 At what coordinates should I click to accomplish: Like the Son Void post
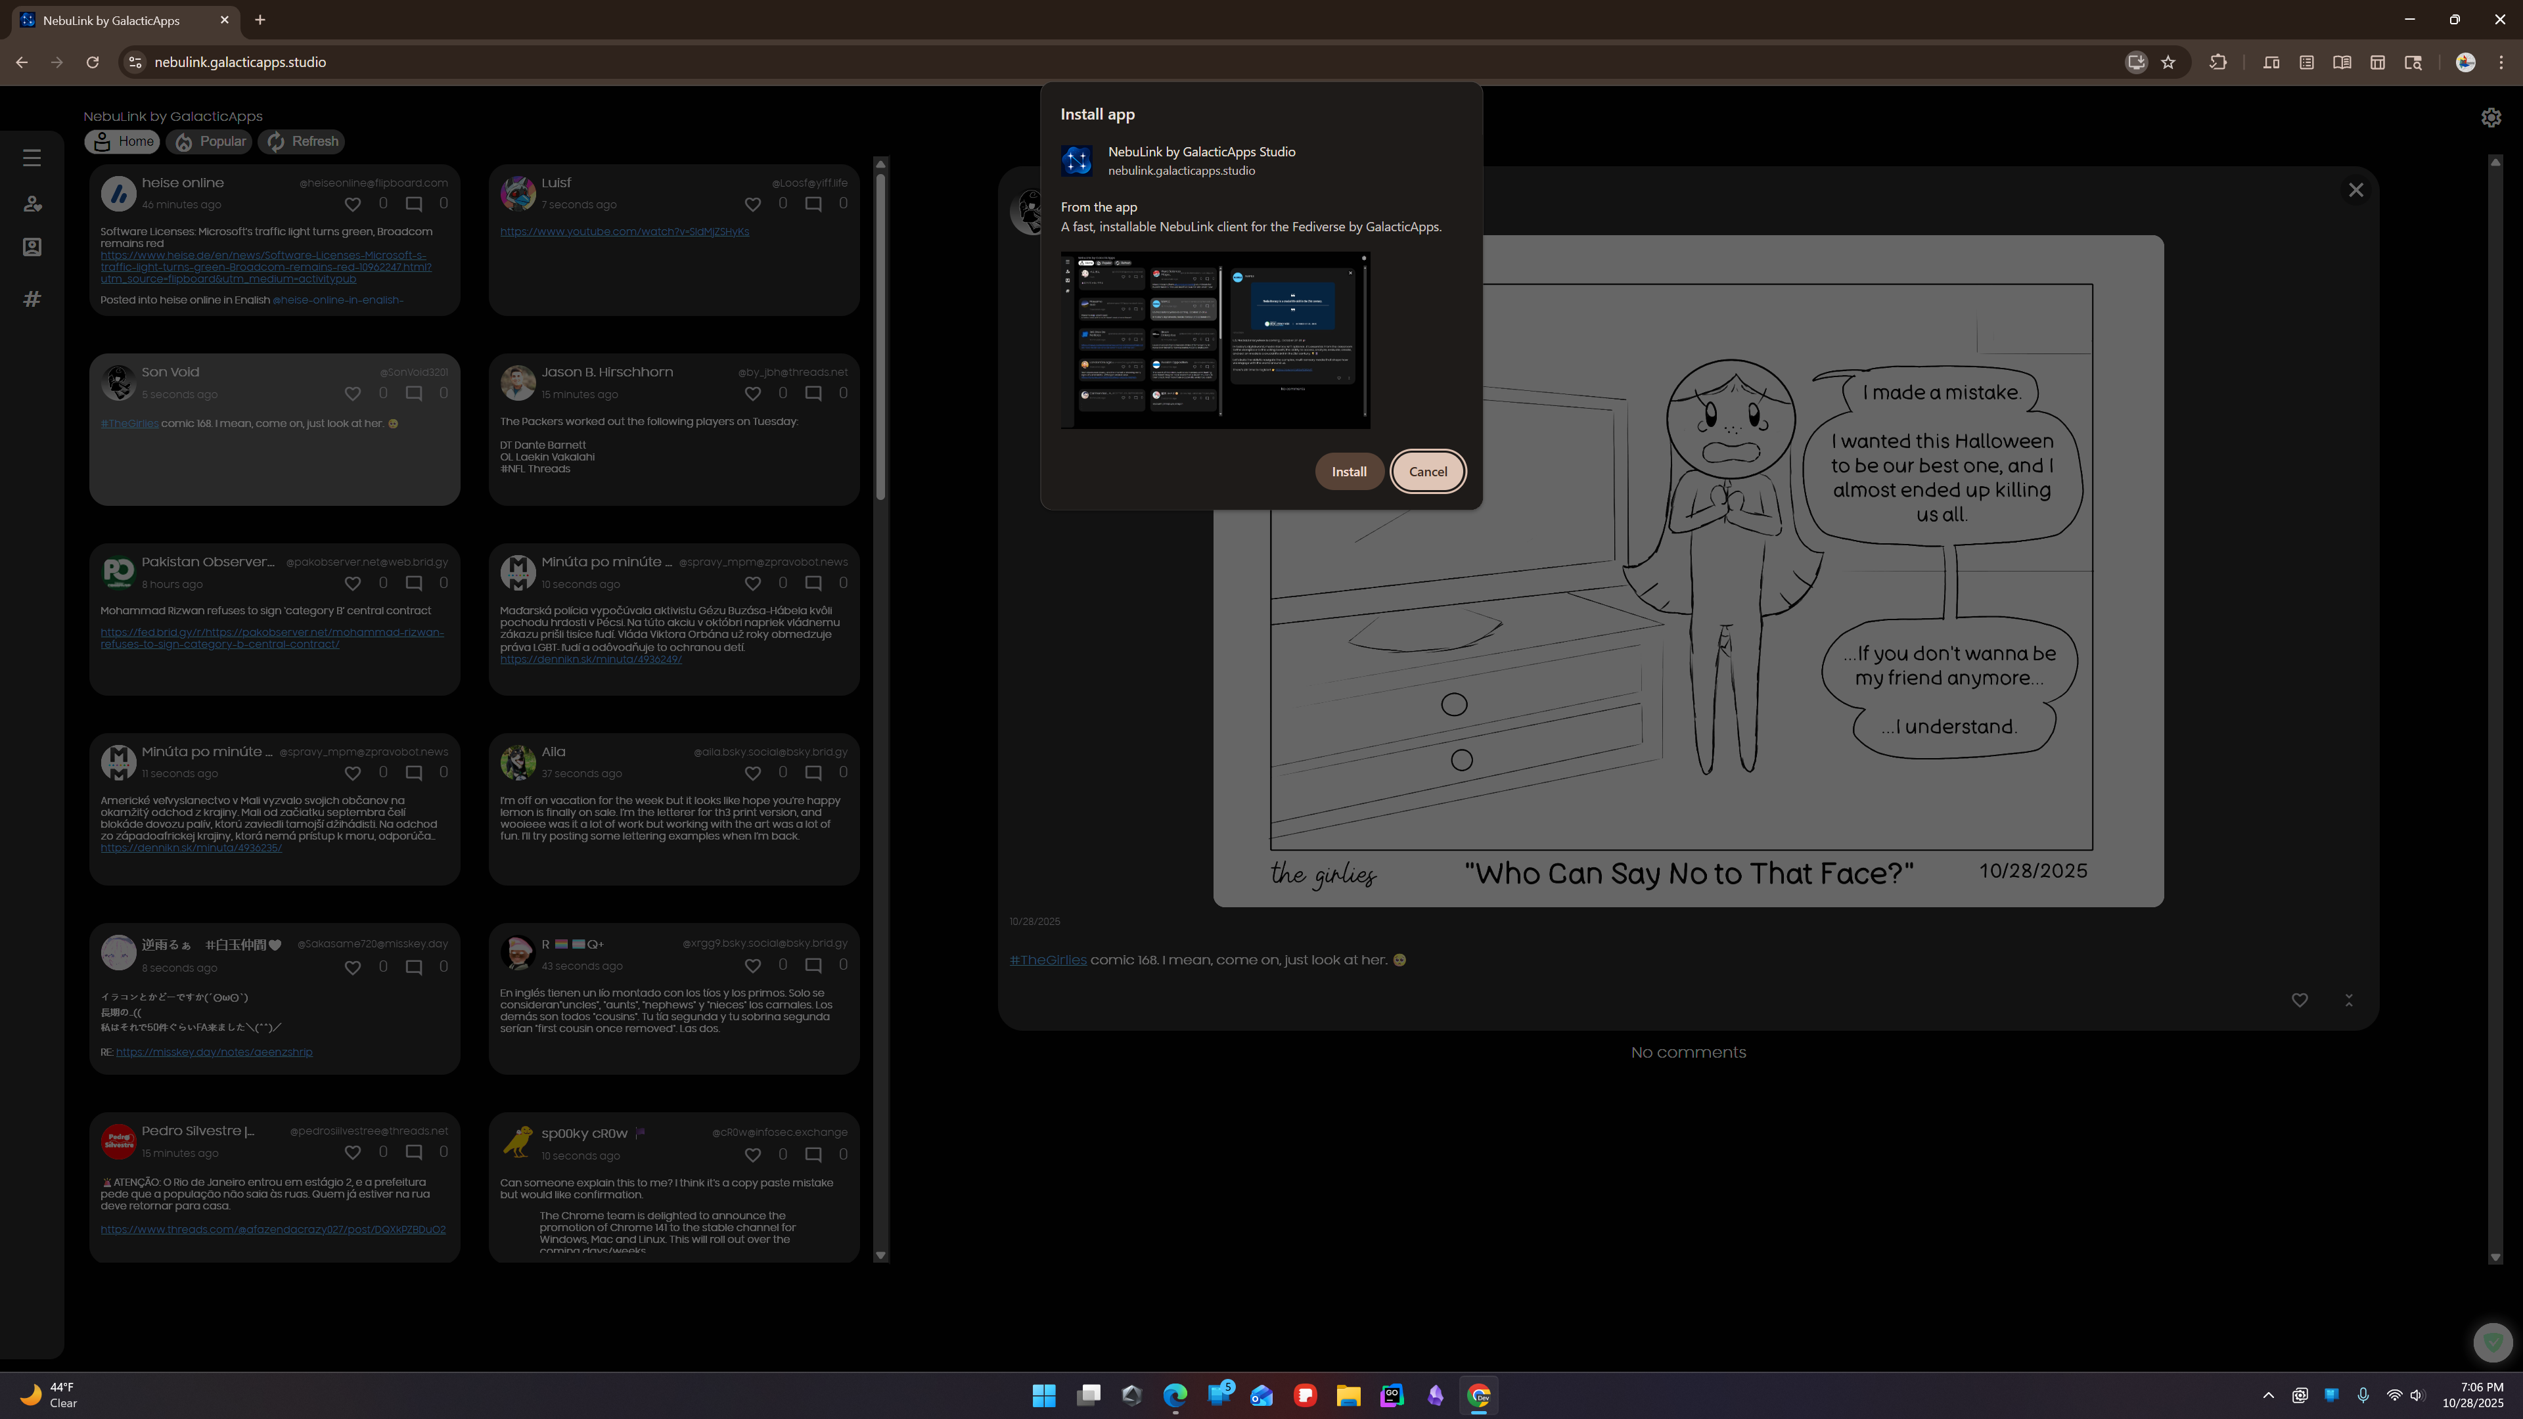coord(353,394)
